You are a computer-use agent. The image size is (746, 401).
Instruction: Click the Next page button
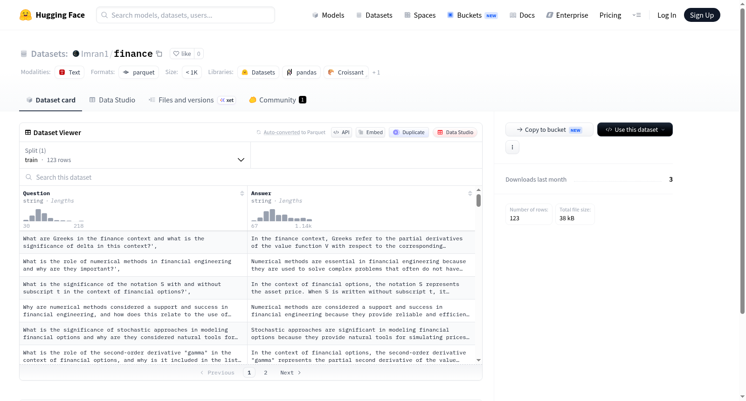[x=290, y=373]
